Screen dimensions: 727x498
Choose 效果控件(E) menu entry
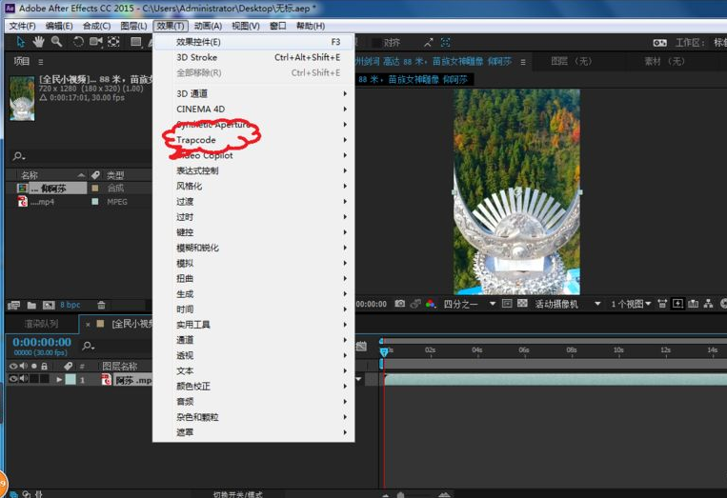pyautogui.click(x=253, y=42)
